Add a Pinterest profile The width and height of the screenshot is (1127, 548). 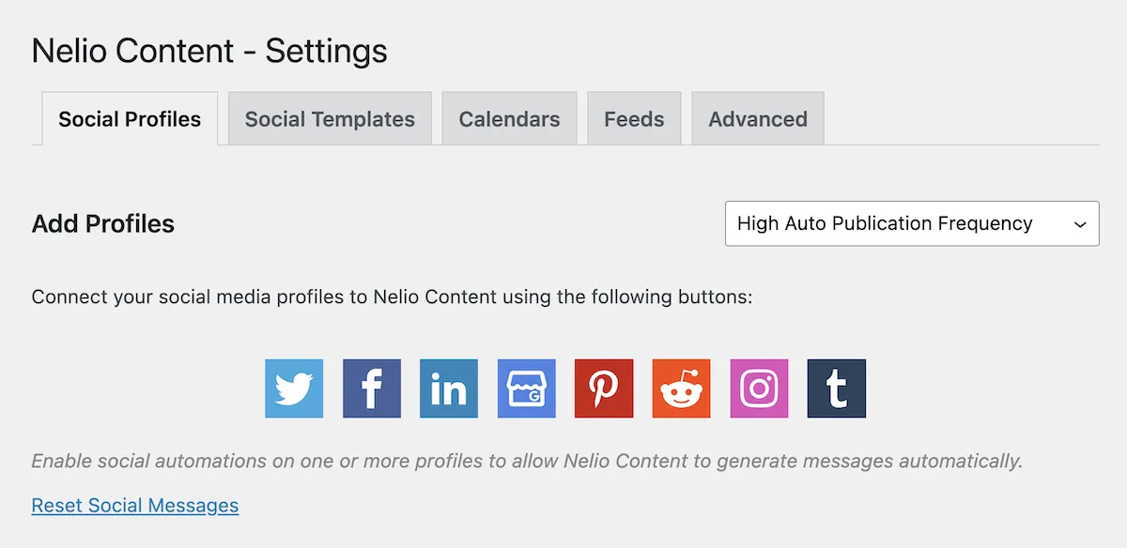click(x=604, y=388)
